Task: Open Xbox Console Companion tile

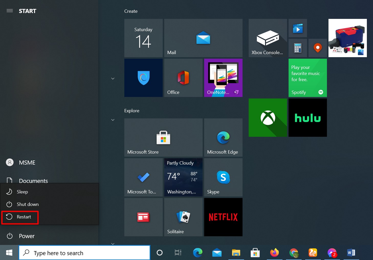Action: (x=268, y=38)
